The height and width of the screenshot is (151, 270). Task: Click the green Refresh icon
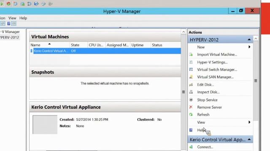coord(191,115)
